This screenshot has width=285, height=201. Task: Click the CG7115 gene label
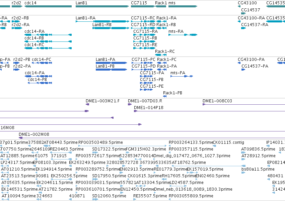pyautogui.click(x=139, y=3)
